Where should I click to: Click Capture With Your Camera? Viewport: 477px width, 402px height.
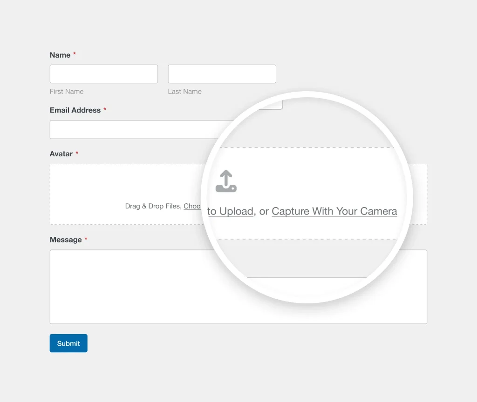coord(334,211)
